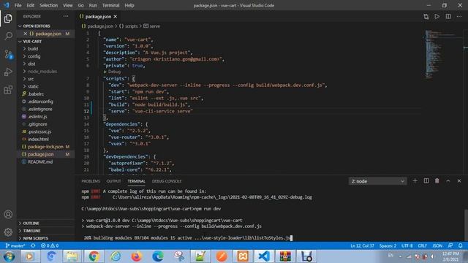Open Run and Debug view

8,72
